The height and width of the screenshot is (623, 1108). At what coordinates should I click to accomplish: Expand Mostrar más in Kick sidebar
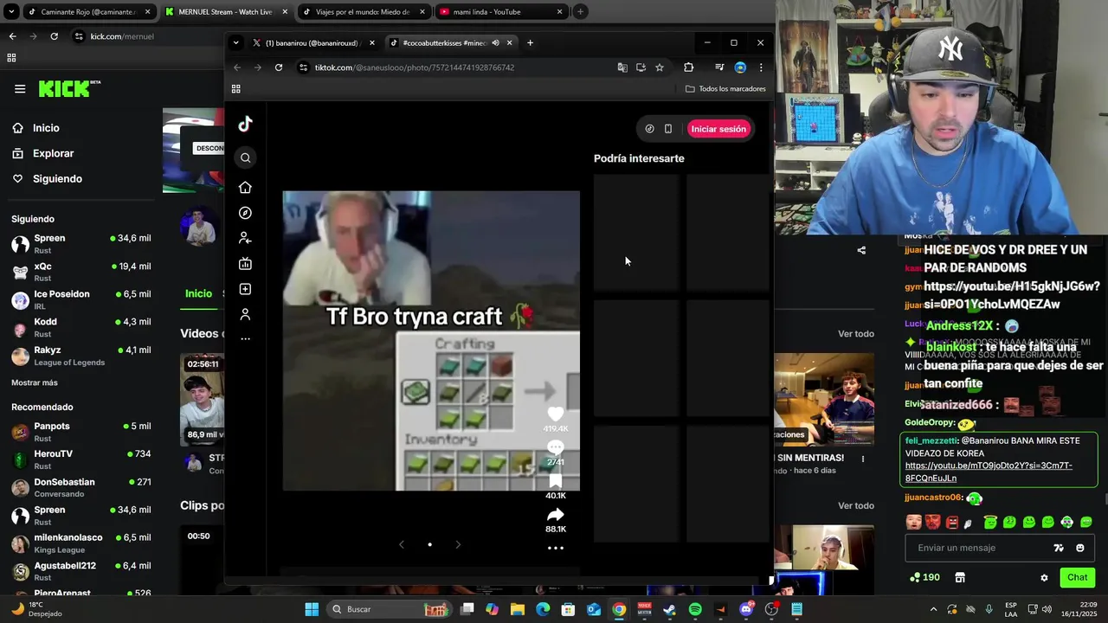click(x=35, y=382)
